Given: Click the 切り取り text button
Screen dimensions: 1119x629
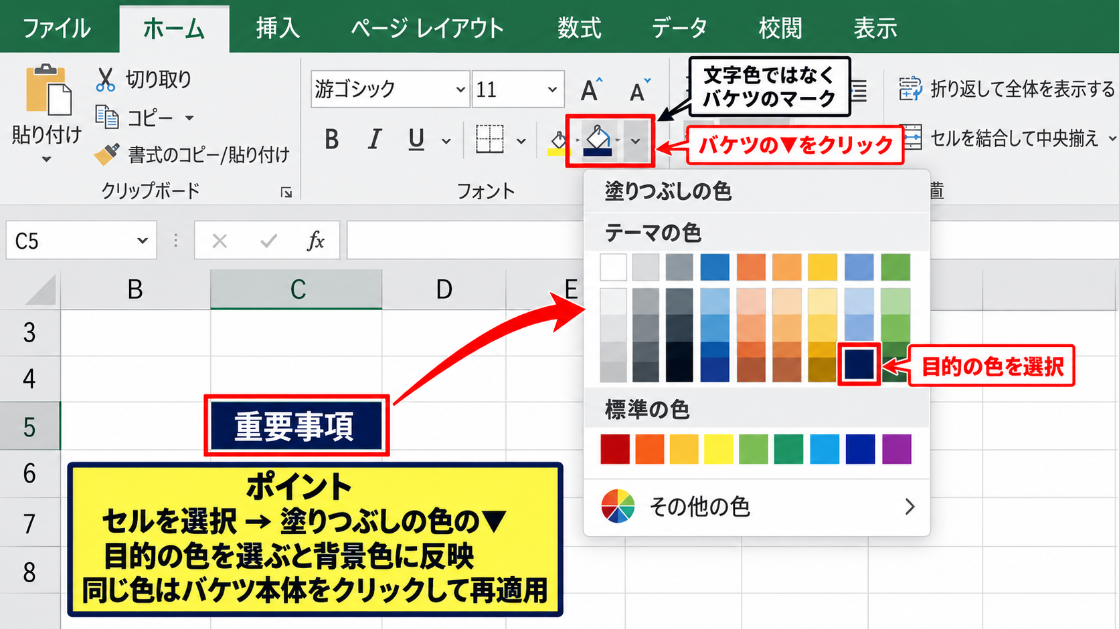Looking at the screenshot, I should tap(159, 80).
